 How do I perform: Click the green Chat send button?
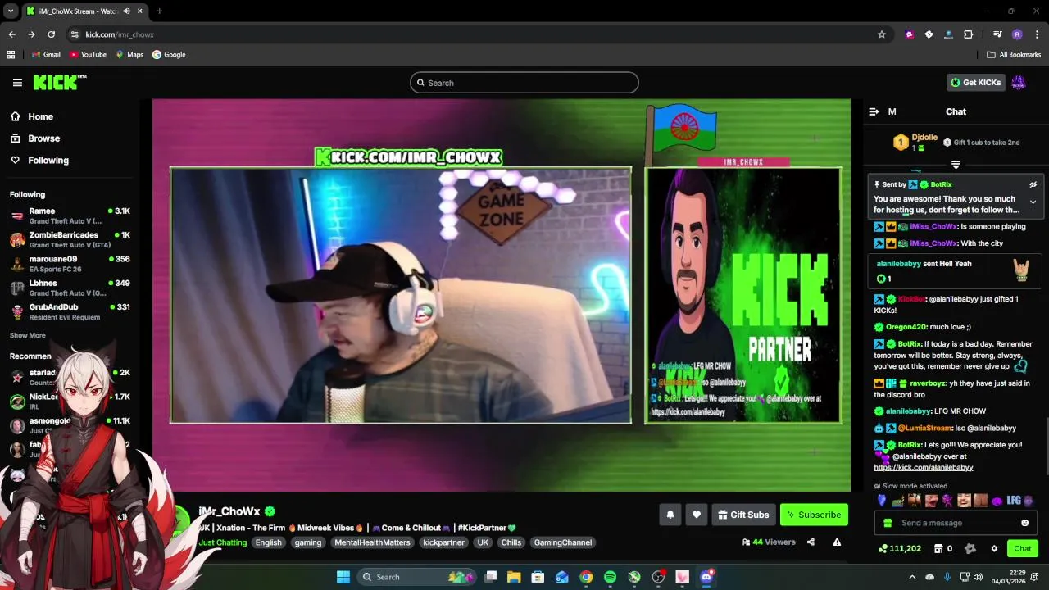1023,548
